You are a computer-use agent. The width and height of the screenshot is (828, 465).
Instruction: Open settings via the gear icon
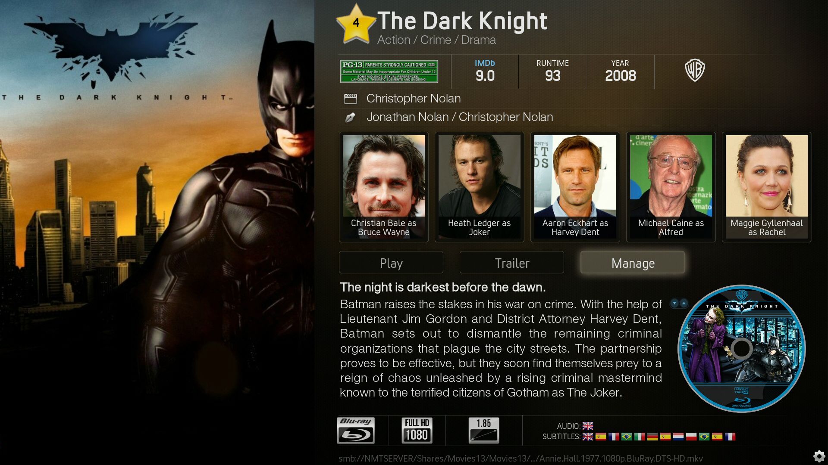click(x=819, y=456)
